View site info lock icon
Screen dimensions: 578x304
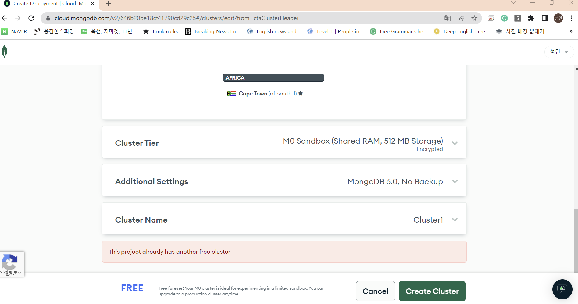(x=48, y=18)
